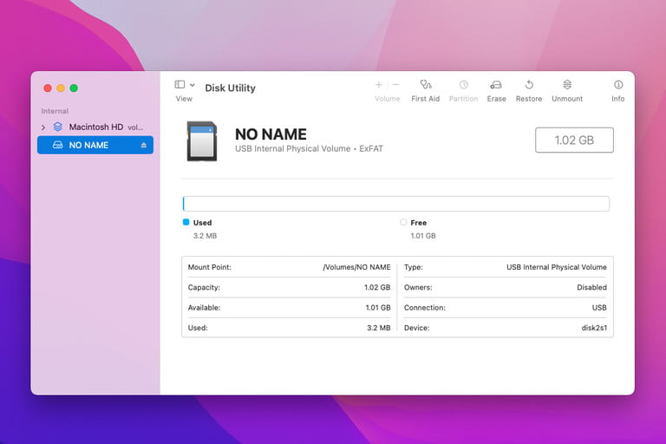Click the 1.02 GB capacity box

[x=574, y=140]
